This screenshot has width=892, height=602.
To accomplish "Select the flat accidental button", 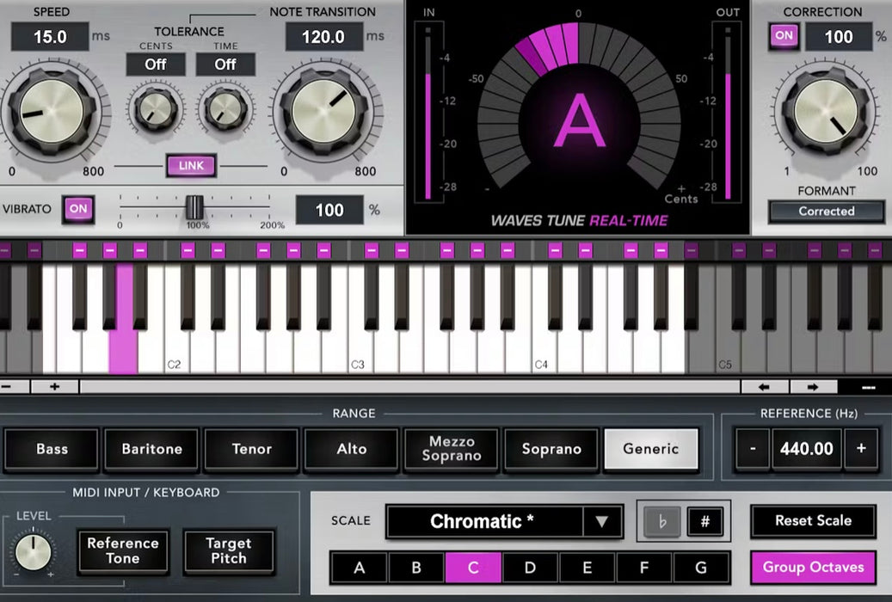I will point(662,521).
